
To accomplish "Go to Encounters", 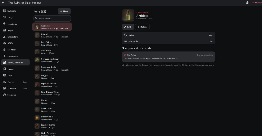I will click(x=15, y=56).
